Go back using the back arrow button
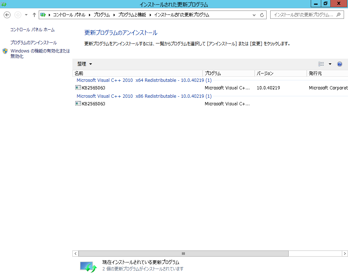 click(7, 15)
